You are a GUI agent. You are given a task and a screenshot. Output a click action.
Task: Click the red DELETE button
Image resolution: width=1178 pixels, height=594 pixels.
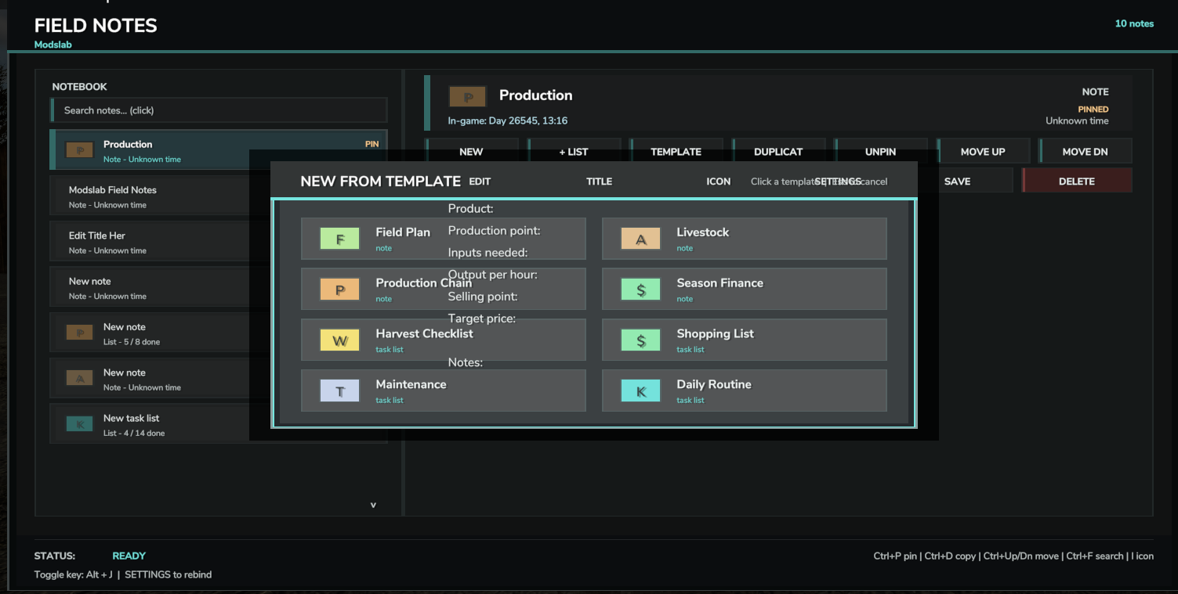coord(1077,181)
